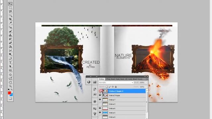
Task: Select layer Vrstva 6 by name
Action: pos(112,108)
